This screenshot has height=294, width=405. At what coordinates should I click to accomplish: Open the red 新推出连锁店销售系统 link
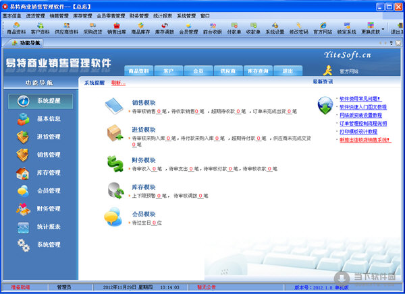click(x=365, y=140)
